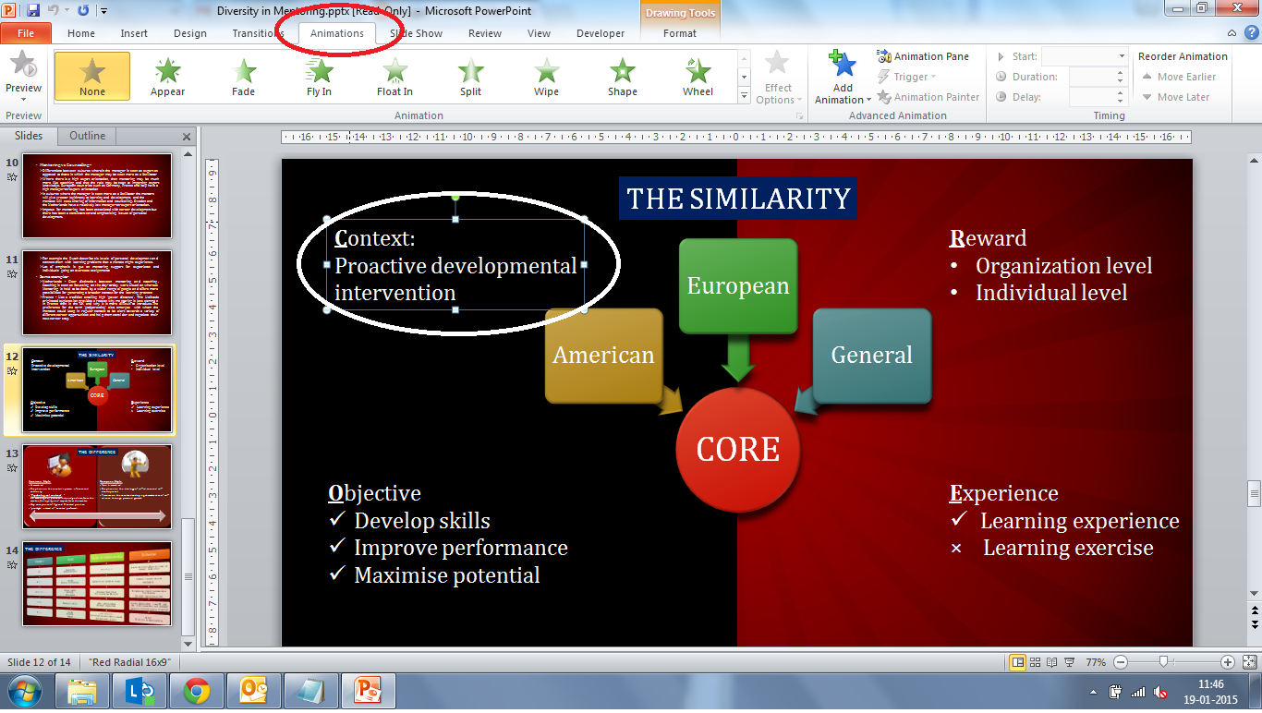Select the Shape animation effect

[x=622, y=76]
